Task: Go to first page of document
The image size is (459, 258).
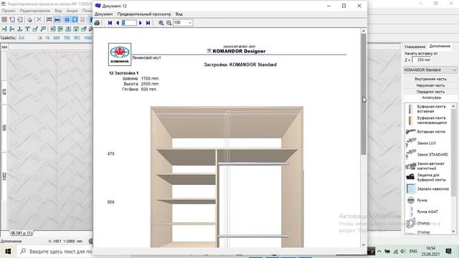Action: [110, 23]
